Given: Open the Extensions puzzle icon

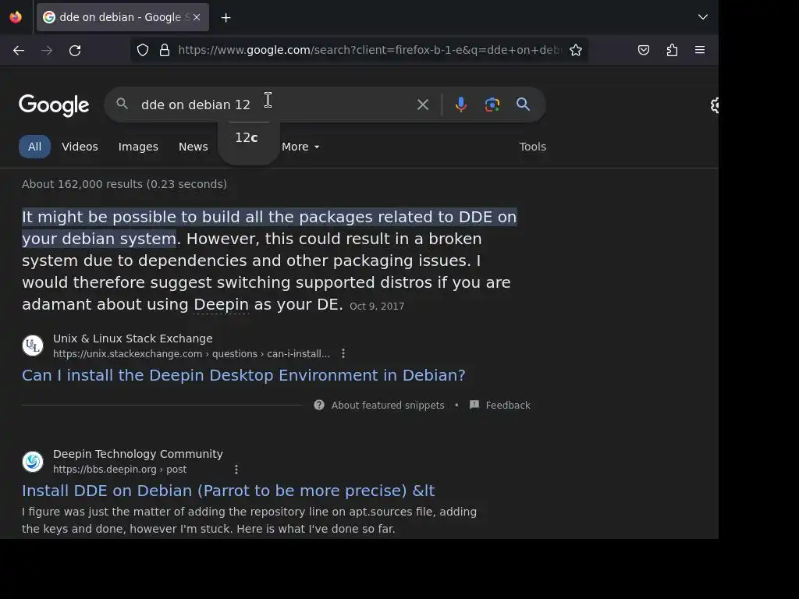Looking at the screenshot, I should pos(672,50).
